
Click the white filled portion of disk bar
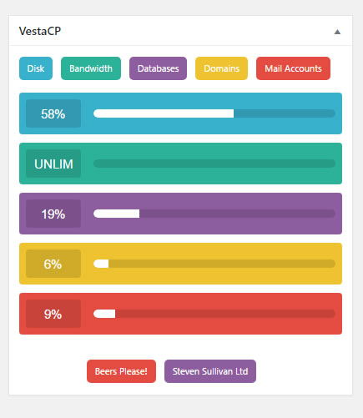click(164, 113)
